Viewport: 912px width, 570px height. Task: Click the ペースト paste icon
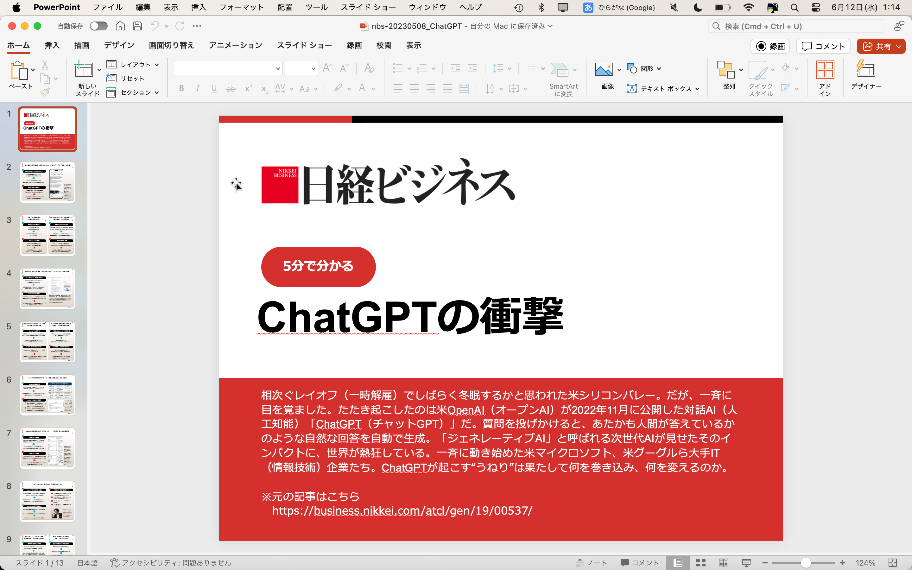(x=19, y=70)
